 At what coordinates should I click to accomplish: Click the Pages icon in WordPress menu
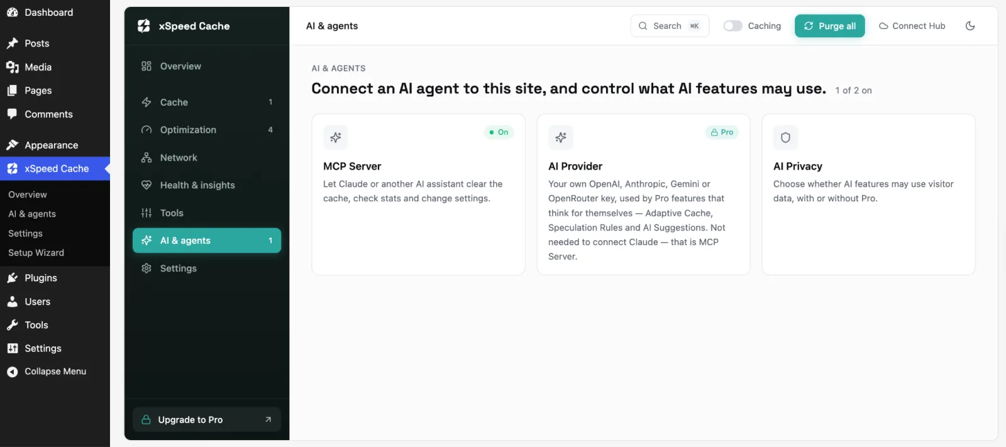point(12,91)
